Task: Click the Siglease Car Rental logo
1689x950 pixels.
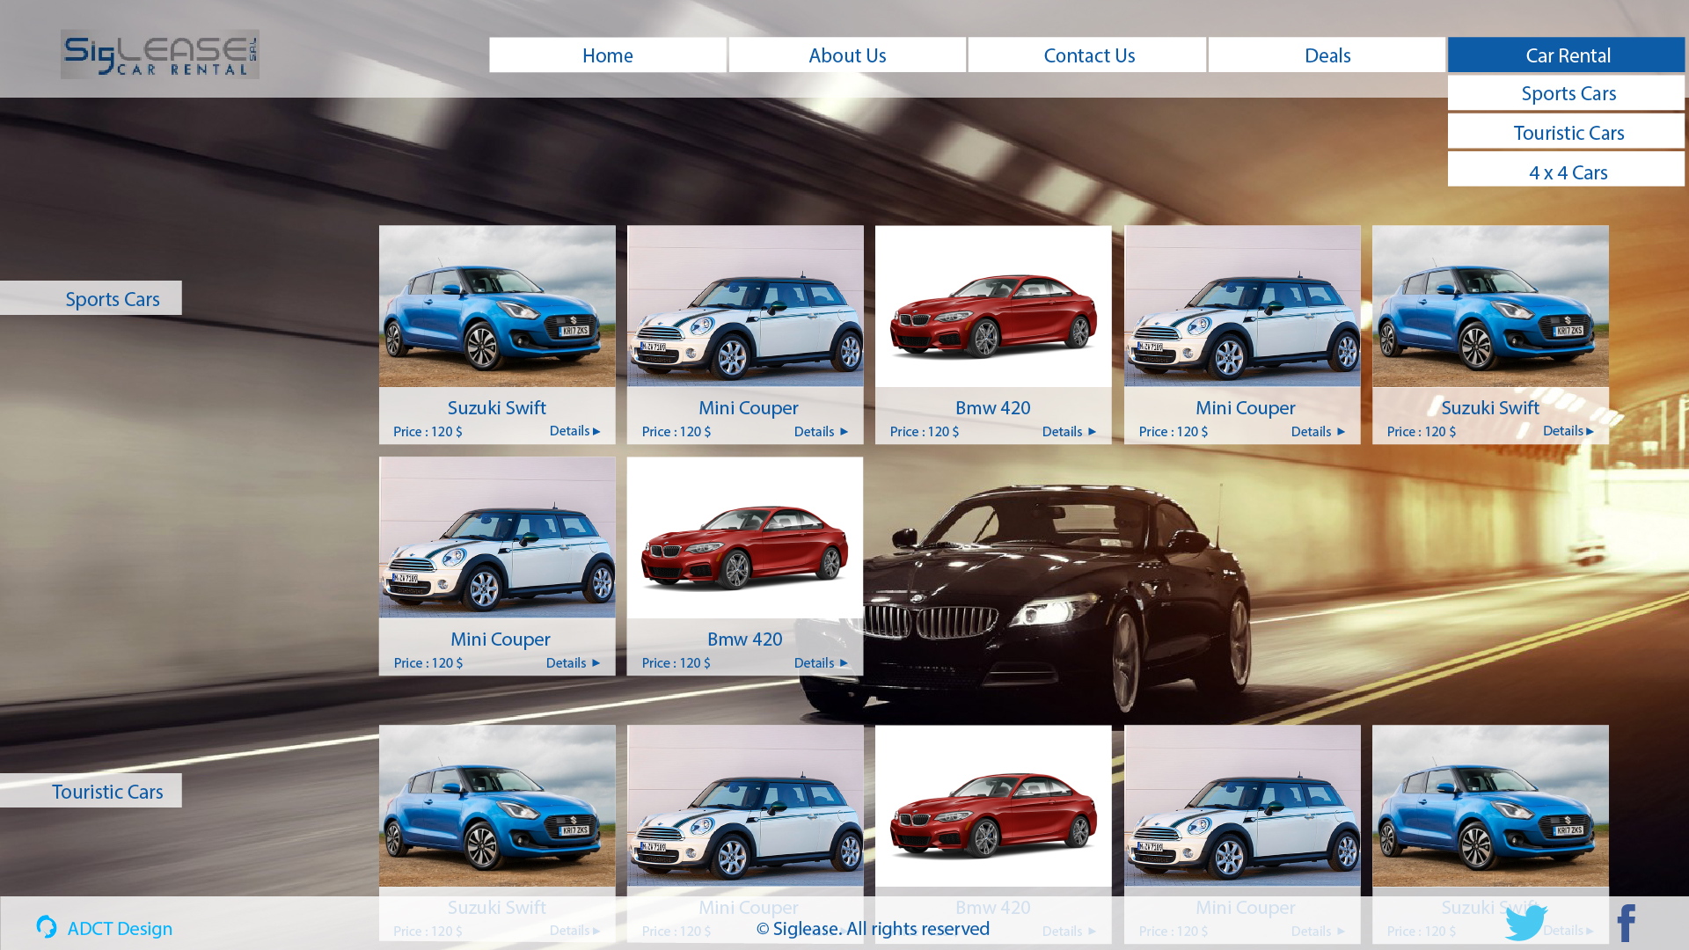Action: [x=159, y=55]
